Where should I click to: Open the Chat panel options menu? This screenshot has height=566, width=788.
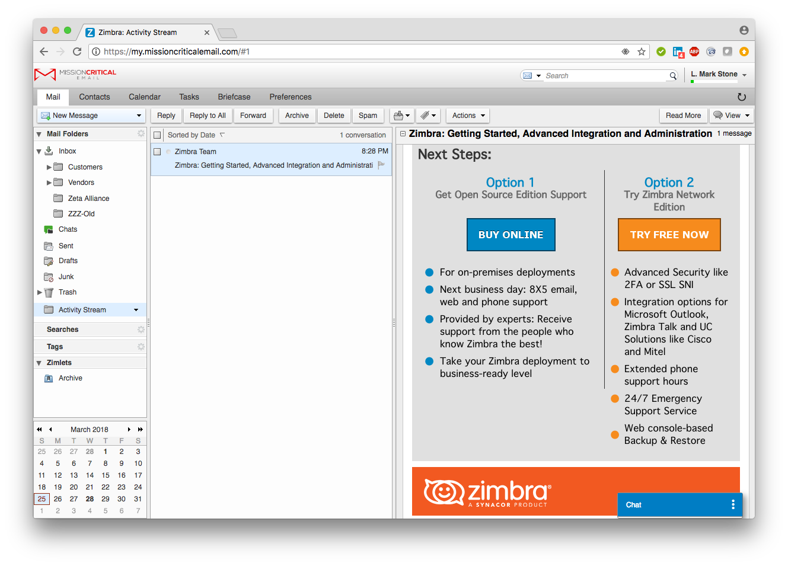733,504
